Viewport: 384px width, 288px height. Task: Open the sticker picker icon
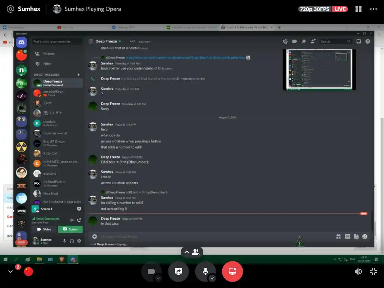(x=356, y=236)
